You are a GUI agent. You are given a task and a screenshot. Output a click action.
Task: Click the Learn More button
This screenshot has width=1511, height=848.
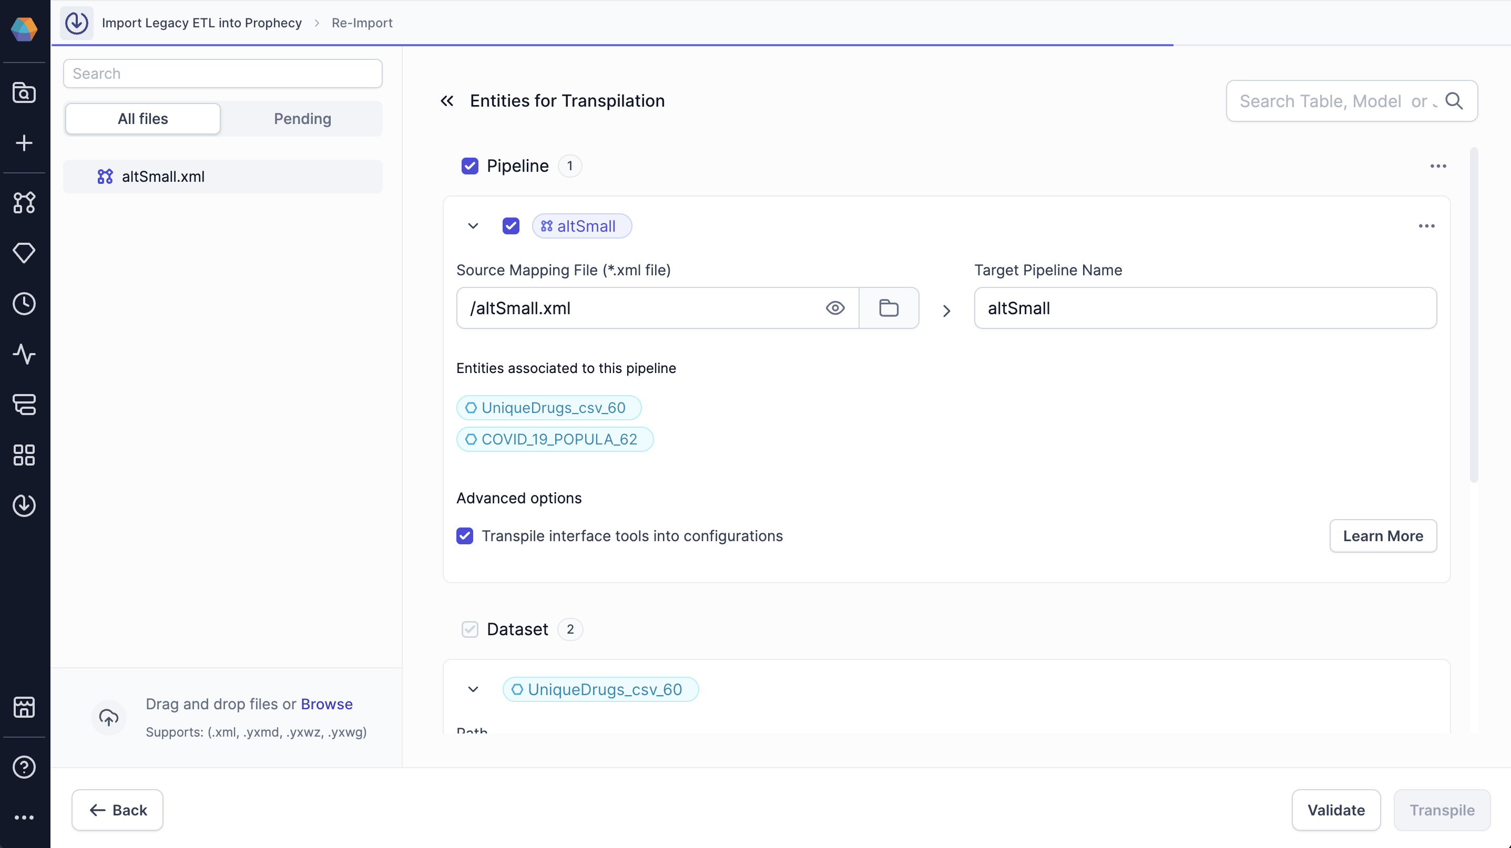pos(1383,535)
